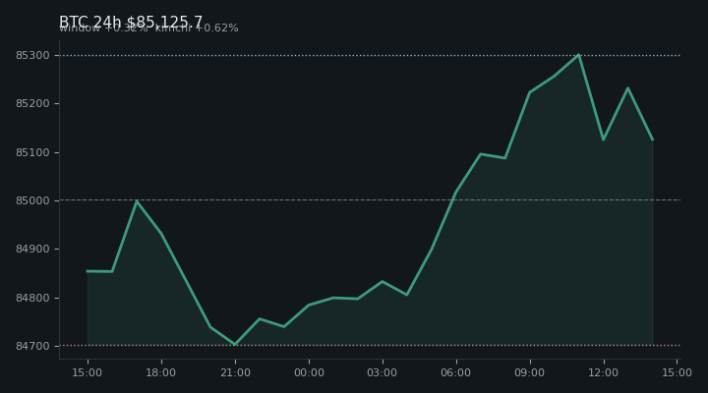Click the 85100 y-axis label

[x=32, y=152]
